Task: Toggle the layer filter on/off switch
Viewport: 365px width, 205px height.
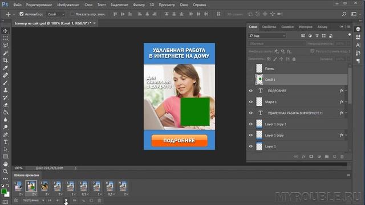Action: 350,35
